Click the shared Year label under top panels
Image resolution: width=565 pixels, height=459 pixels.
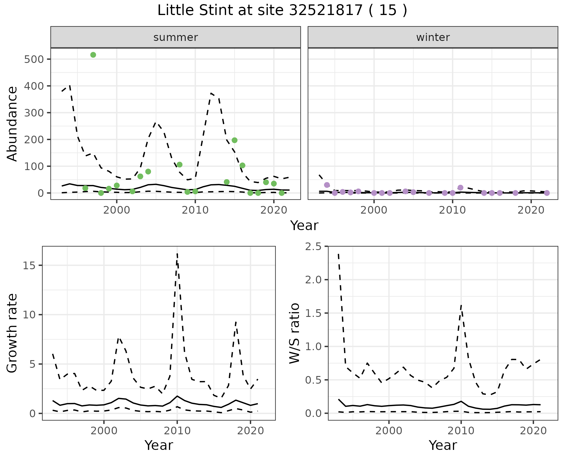(x=304, y=226)
